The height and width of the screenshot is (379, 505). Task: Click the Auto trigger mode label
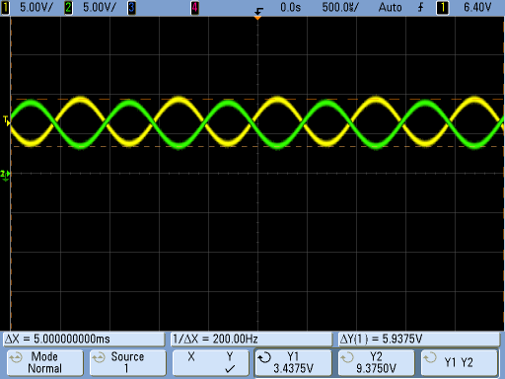click(390, 7)
